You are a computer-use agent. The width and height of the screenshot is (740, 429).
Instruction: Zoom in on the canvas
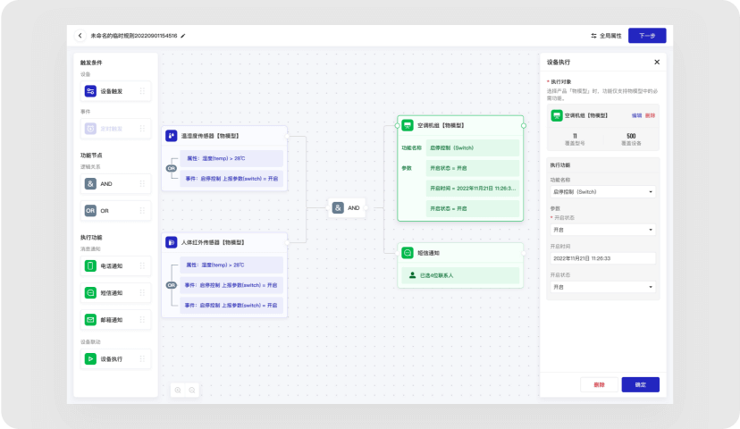(178, 391)
